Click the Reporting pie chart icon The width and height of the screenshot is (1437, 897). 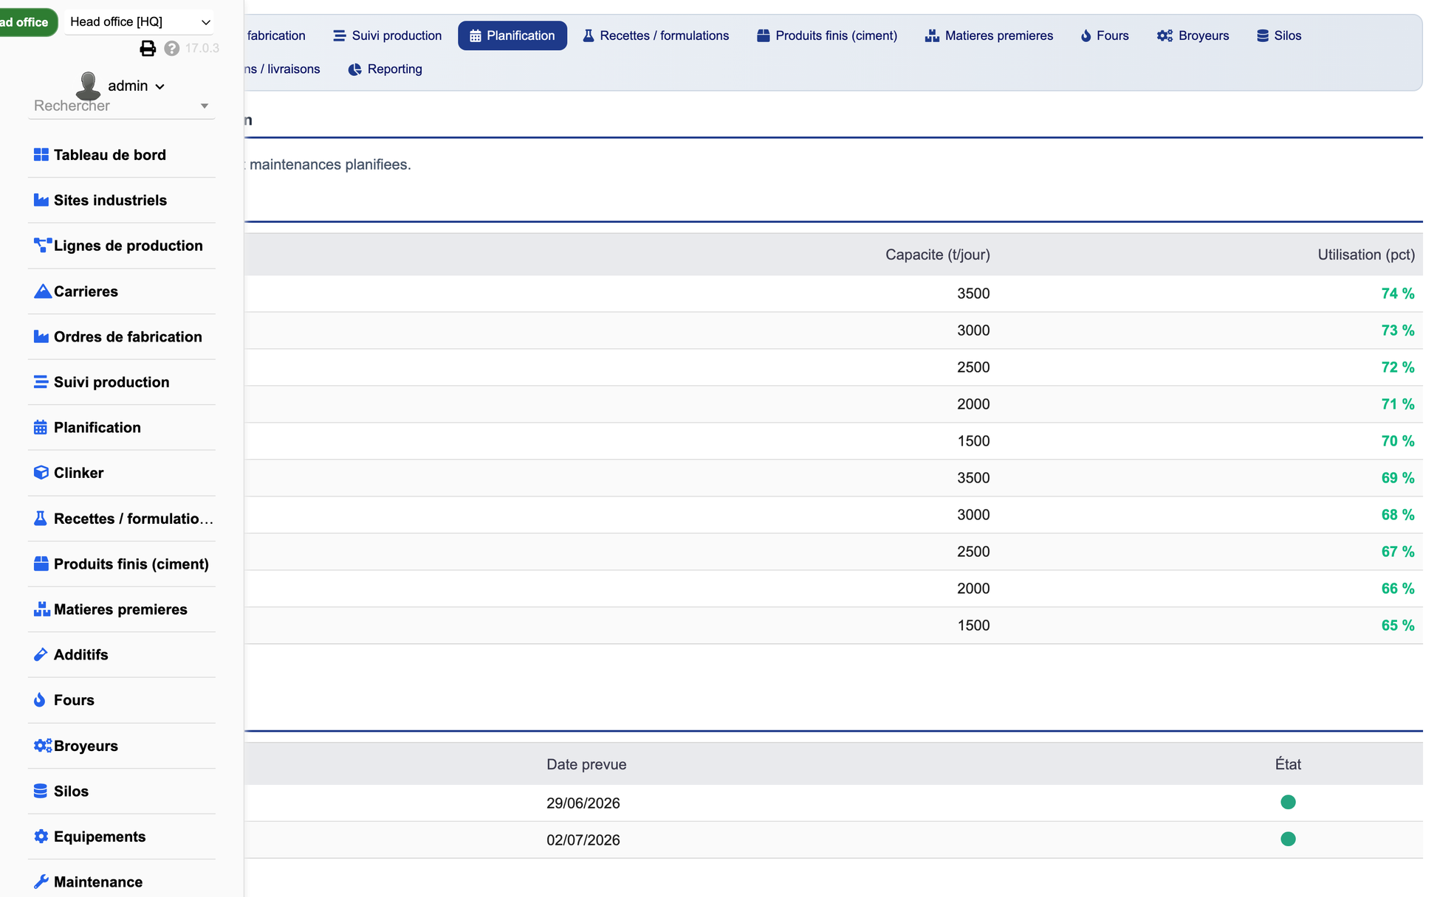355,69
